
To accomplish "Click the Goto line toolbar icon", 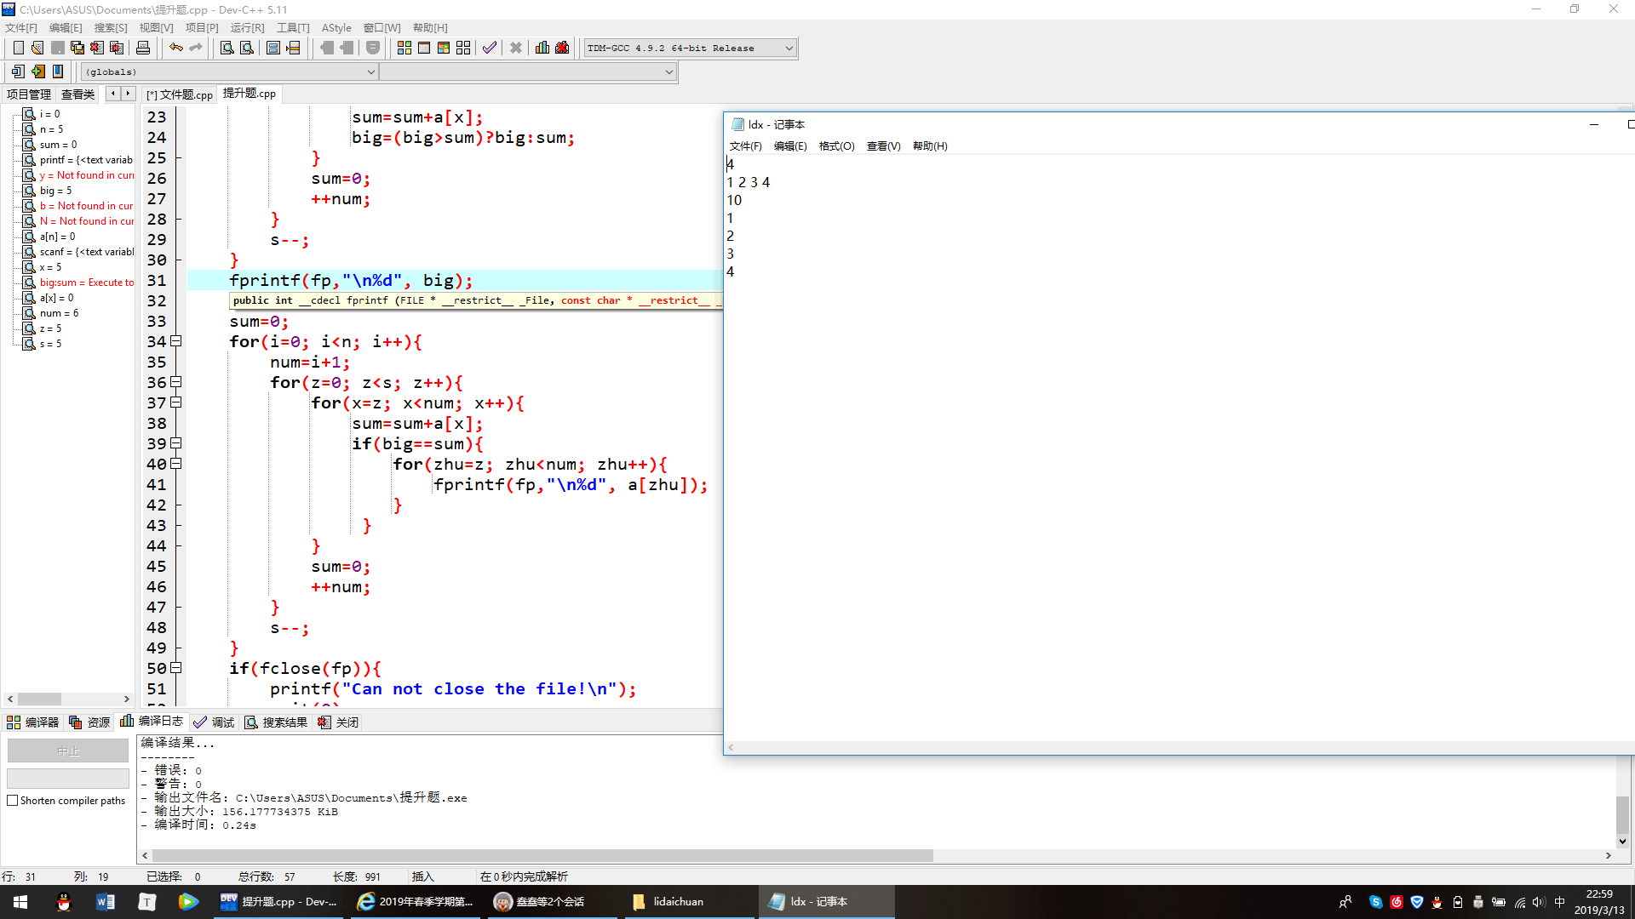I will tap(294, 48).
